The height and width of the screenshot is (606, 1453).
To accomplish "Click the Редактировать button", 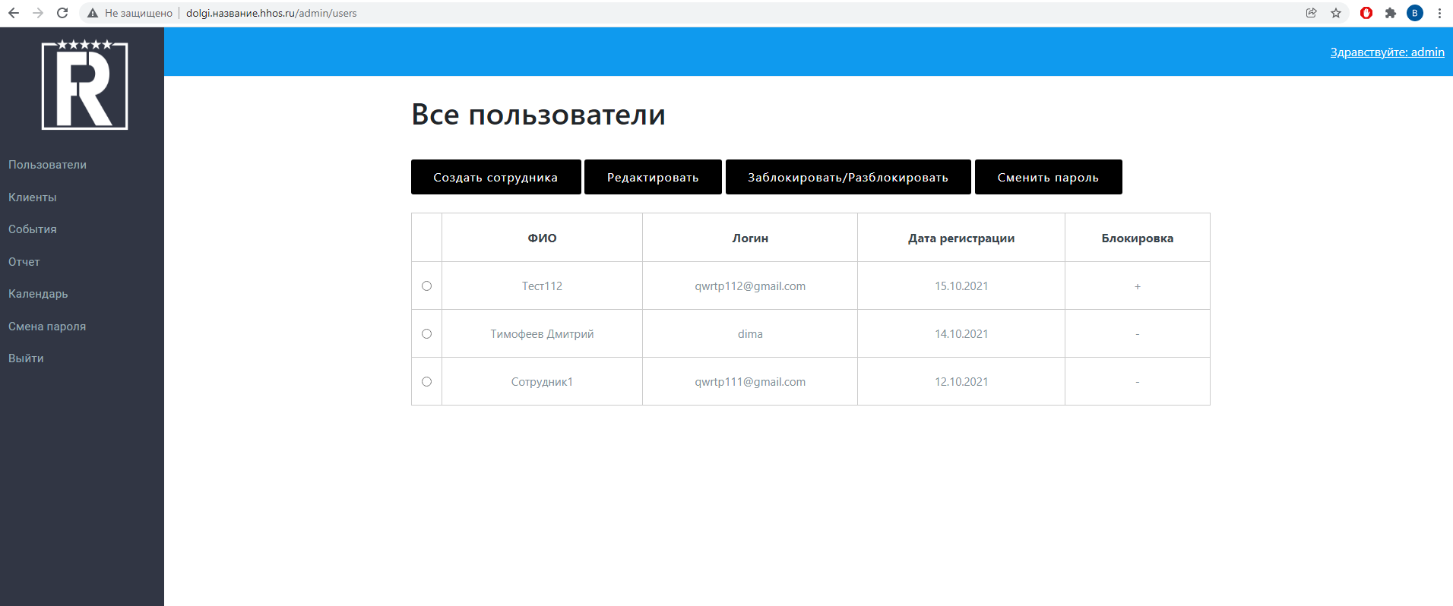I will click(x=653, y=177).
